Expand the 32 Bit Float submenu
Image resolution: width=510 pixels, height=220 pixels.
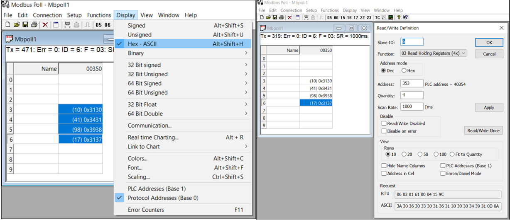coord(183,104)
